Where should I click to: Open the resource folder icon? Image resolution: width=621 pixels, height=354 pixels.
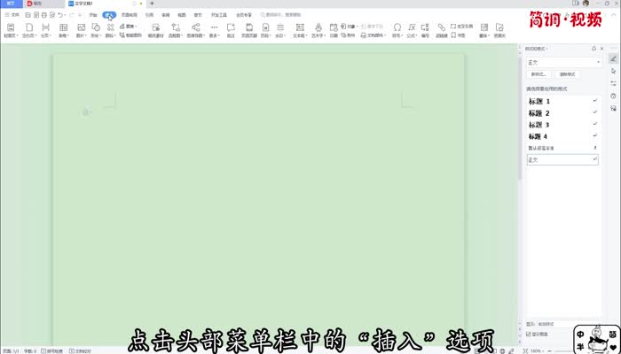coord(499,30)
